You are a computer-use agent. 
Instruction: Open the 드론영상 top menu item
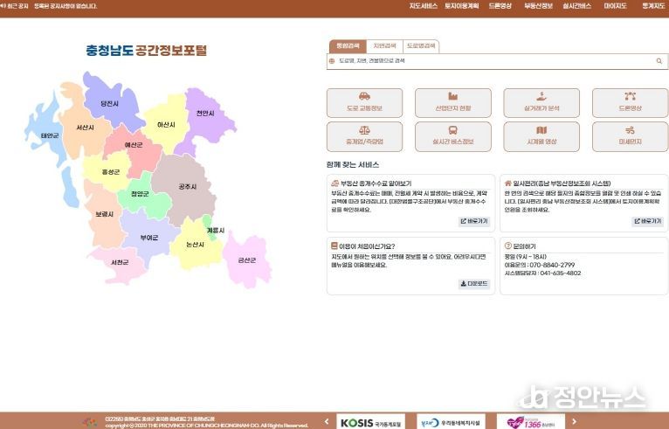coord(500,6)
